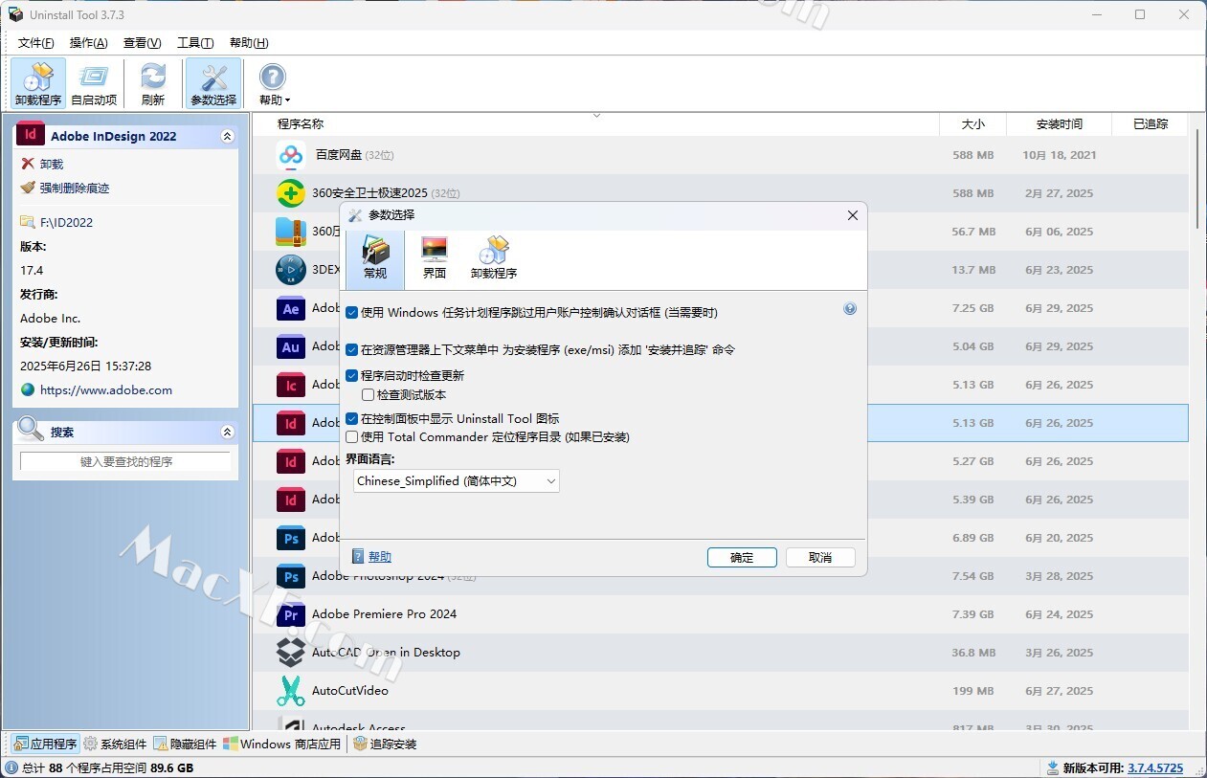
Task: Enable the 检查测试版本 checkbox
Action: tap(368, 394)
